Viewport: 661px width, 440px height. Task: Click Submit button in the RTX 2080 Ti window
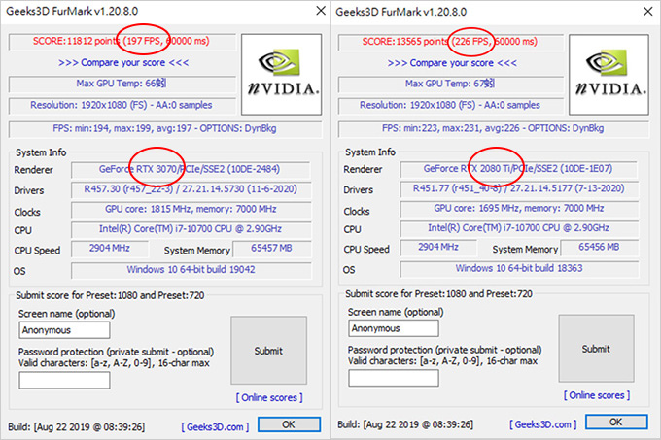(x=596, y=349)
